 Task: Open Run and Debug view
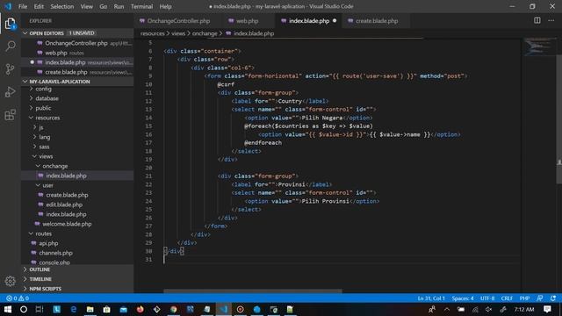coord(10,91)
